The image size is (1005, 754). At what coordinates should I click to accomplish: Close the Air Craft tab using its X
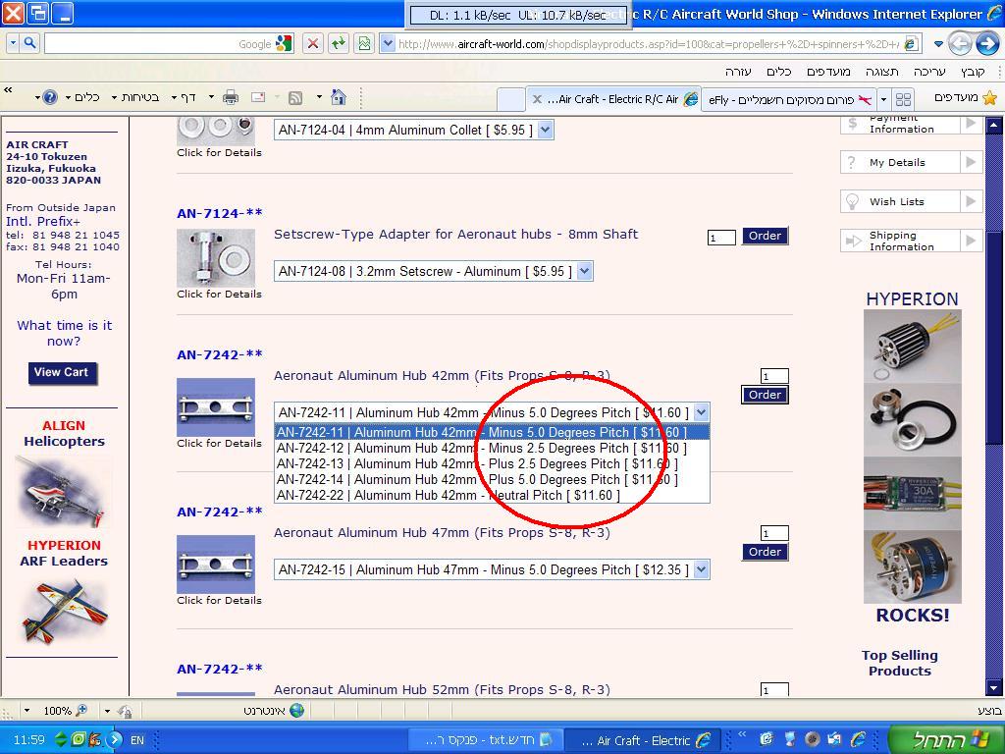click(537, 99)
